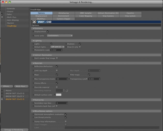Click the grid icon below the title bar
This screenshot has width=163, height=131.
pyautogui.click(x=2, y=5)
